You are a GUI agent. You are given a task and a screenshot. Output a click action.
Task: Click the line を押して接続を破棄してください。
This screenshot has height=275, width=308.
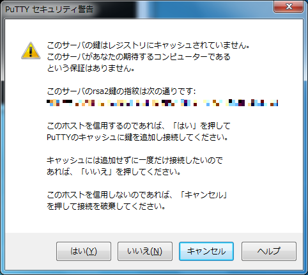click(x=106, y=207)
